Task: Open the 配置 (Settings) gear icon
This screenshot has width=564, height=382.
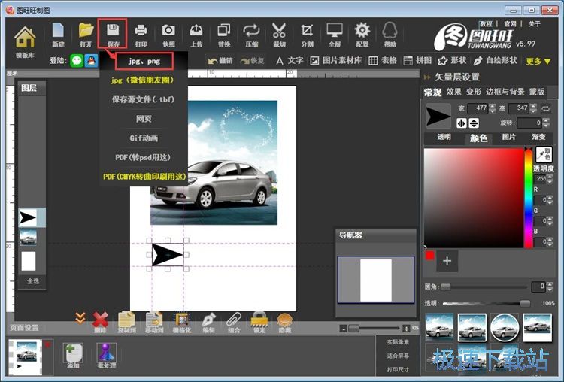Action: (362, 34)
